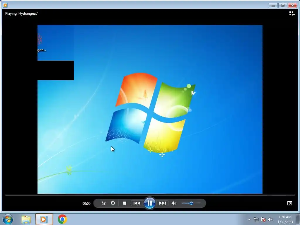Close the Media Player window
The width and height of the screenshot is (300, 225).
pos(293,5)
